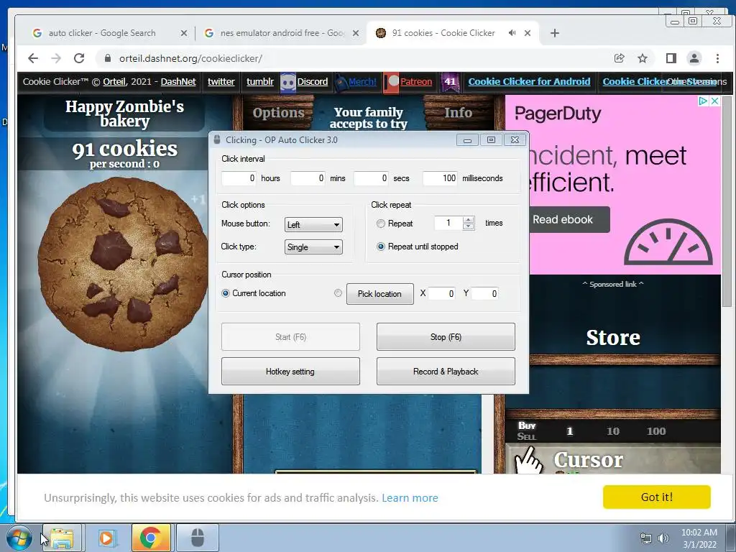Click the browser address bar URL
This screenshot has height=552, width=736.
pyautogui.click(x=190, y=58)
